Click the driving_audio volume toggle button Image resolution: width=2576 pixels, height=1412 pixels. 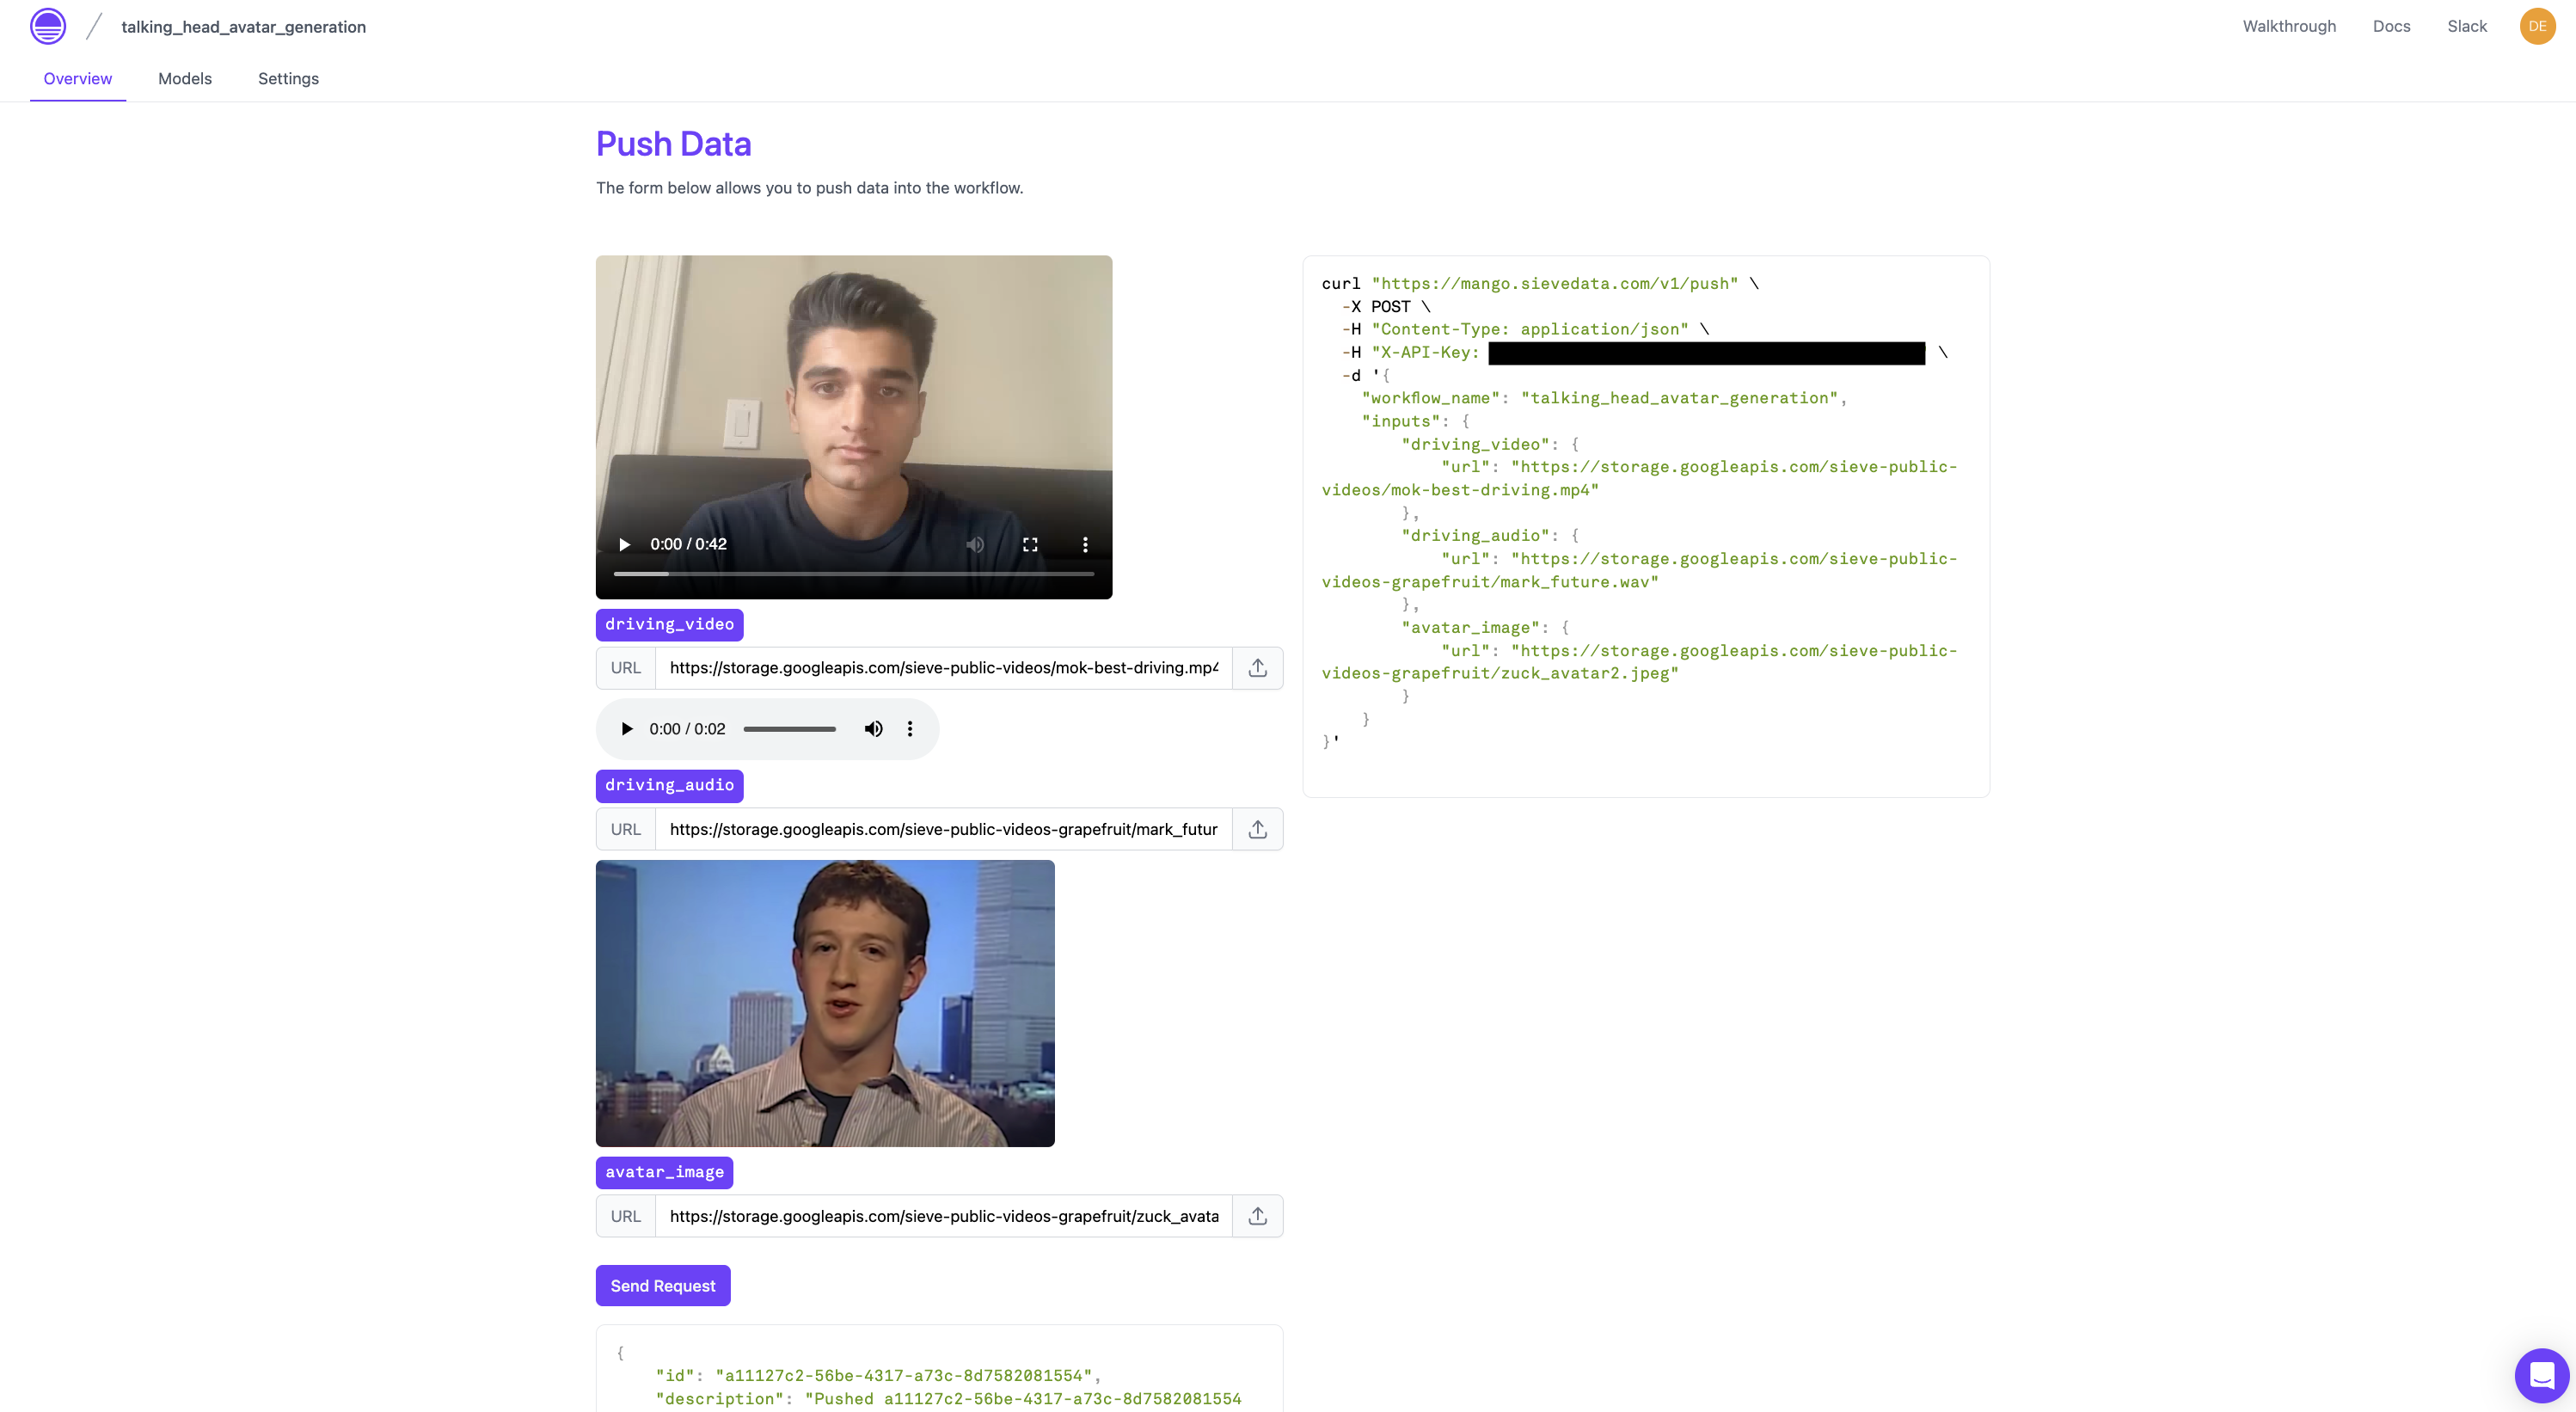pyautogui.click(x=871, y=728)
